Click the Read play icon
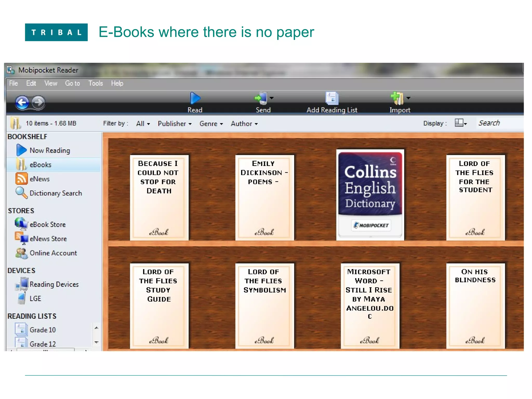Screen dimensions: 532x399 coord(195,98)
